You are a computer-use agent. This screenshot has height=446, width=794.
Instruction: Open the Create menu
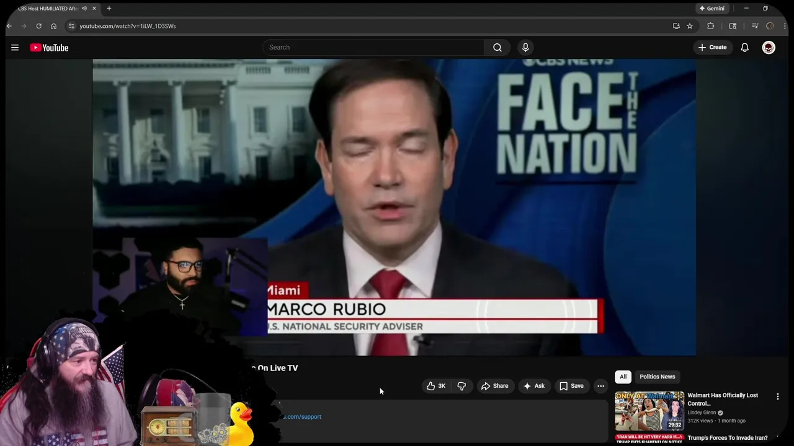[x=712, y=47]
